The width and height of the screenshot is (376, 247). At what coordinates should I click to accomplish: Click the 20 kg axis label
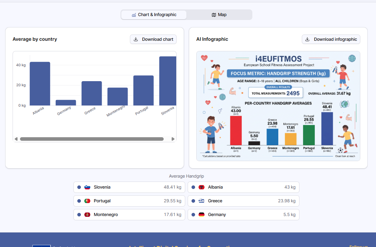coord(21,85)
